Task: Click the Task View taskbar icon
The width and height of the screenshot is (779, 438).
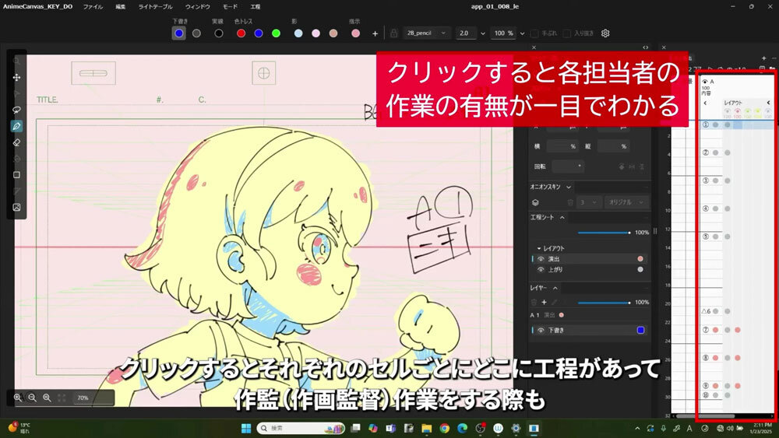Action: [x=355, y=428]
